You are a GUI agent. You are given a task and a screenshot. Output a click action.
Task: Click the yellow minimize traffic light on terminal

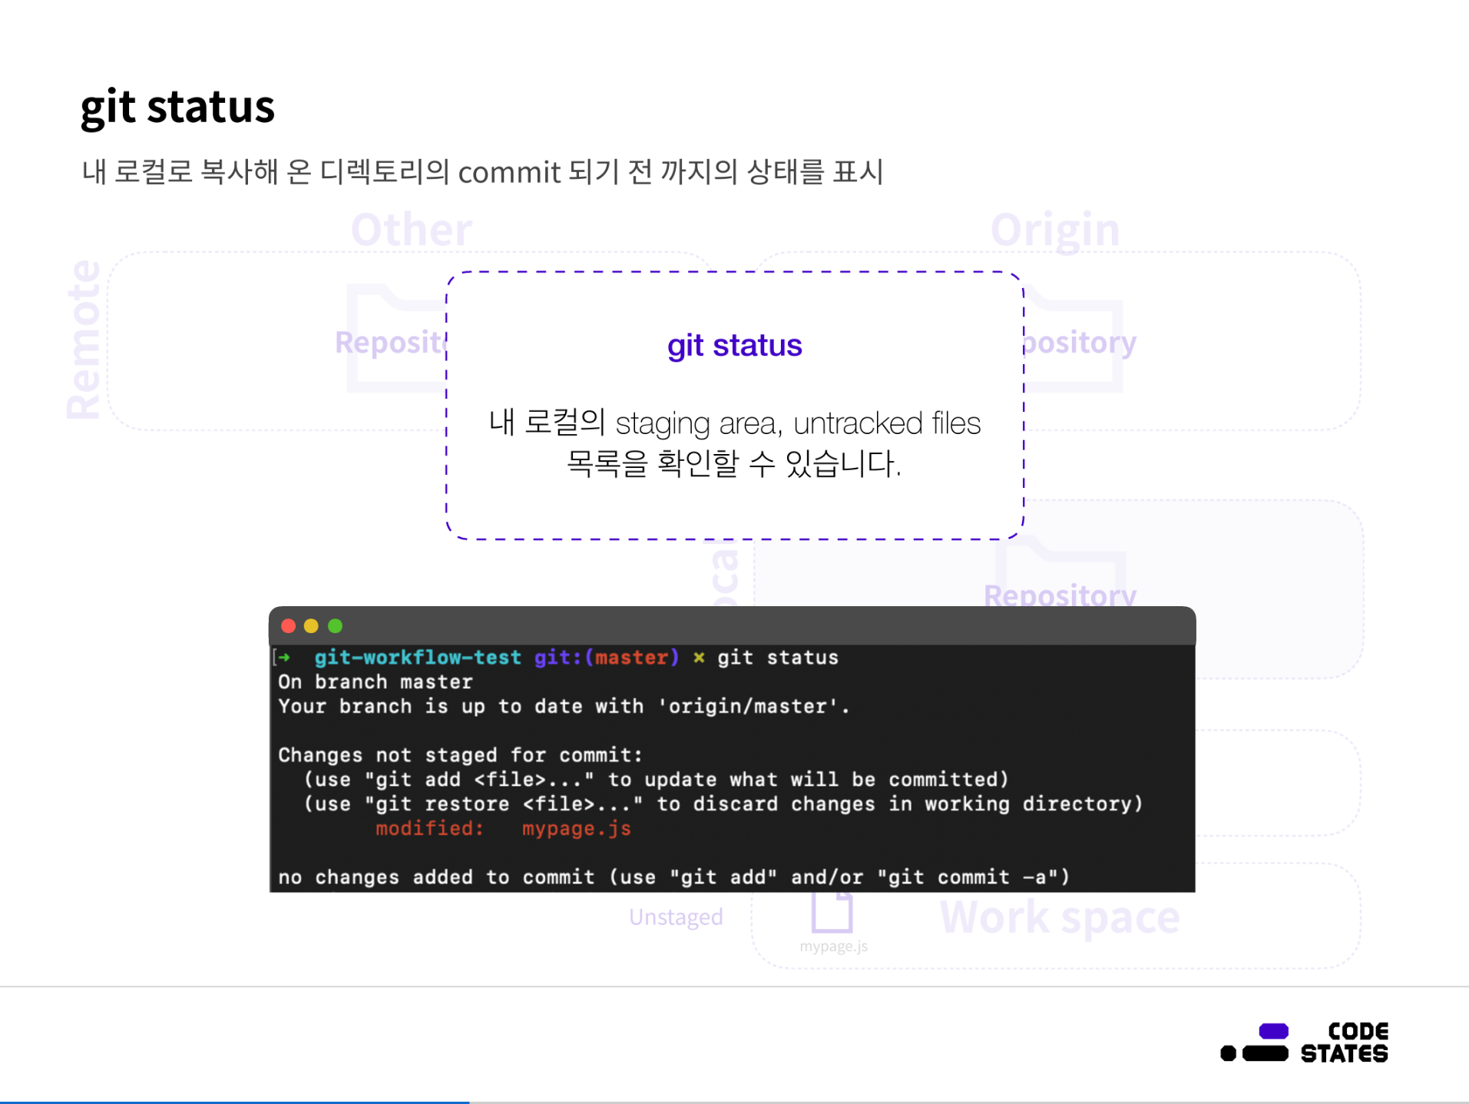click(311, 625)
